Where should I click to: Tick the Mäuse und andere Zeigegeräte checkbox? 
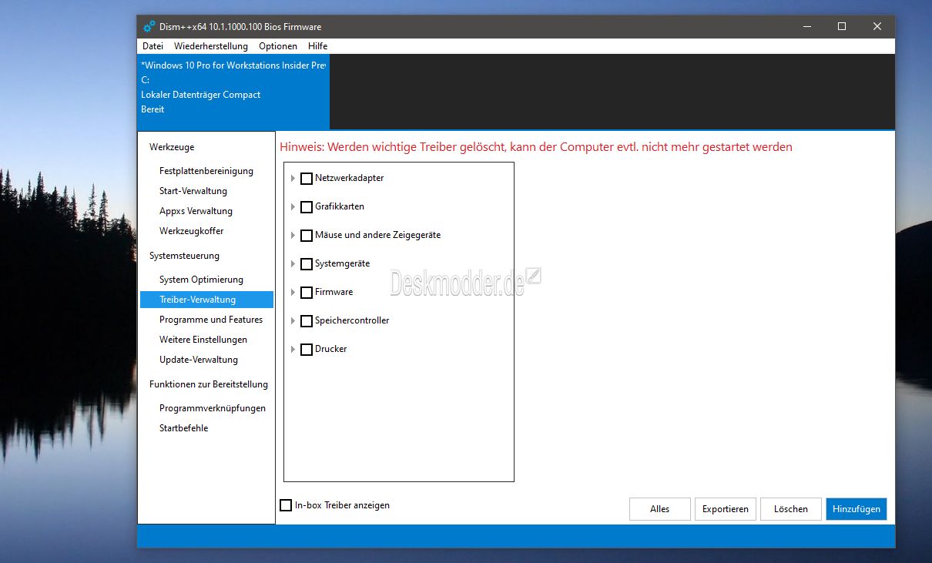(307, 236)
